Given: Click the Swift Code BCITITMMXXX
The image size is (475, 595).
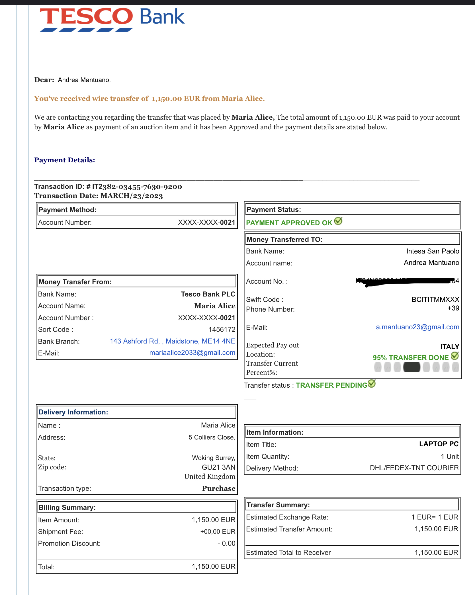Looking at the screenshot, I should tap(435, 300).
